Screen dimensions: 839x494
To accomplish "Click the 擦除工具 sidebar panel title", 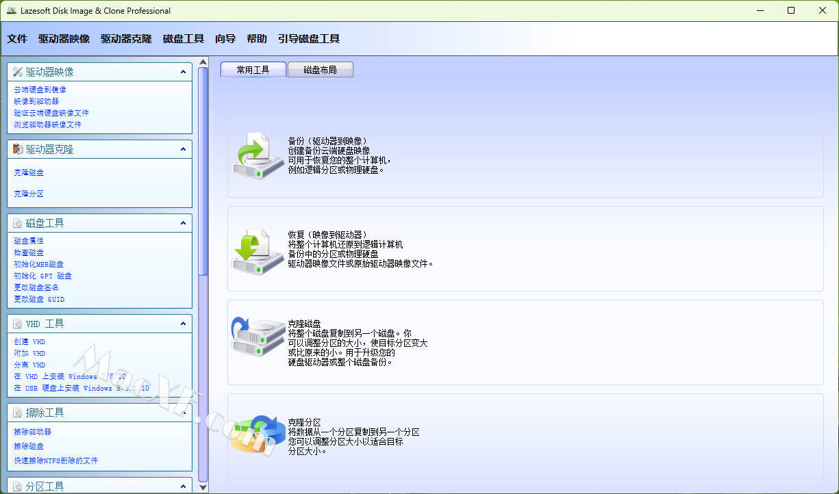I will tap(45, 413).
